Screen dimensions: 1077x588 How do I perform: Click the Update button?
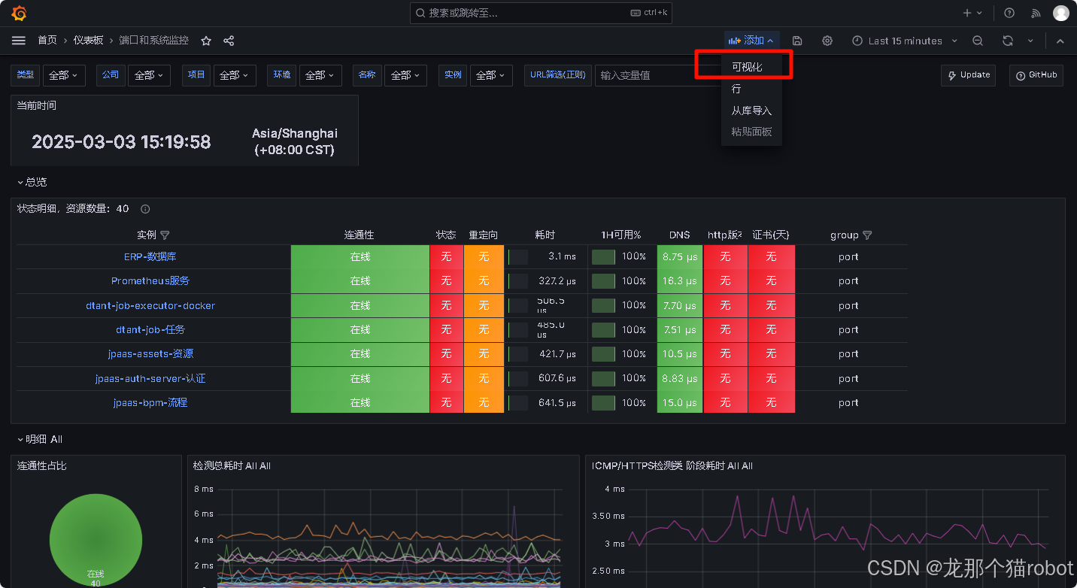968,74
